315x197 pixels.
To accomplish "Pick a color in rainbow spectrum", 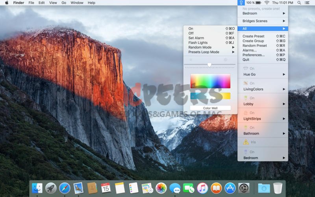I will tap(210, 81).
